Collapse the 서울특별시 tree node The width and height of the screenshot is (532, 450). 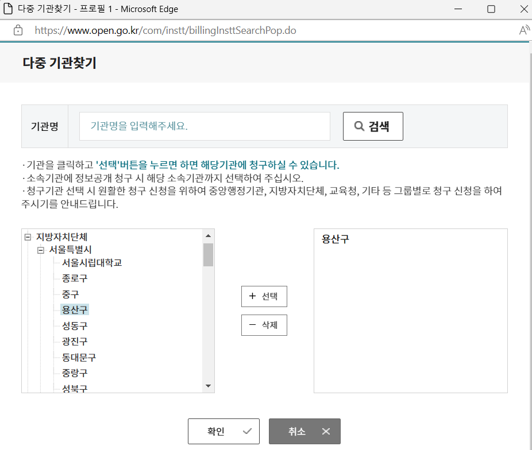point(41,250)
